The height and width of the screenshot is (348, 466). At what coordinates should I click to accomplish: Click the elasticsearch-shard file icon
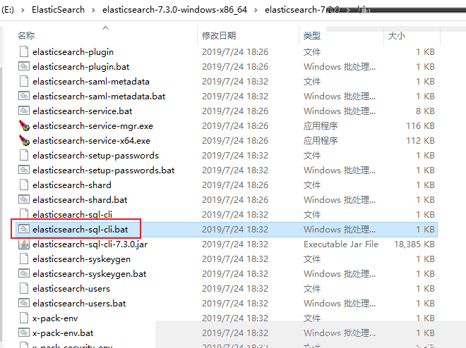[24, 185]
